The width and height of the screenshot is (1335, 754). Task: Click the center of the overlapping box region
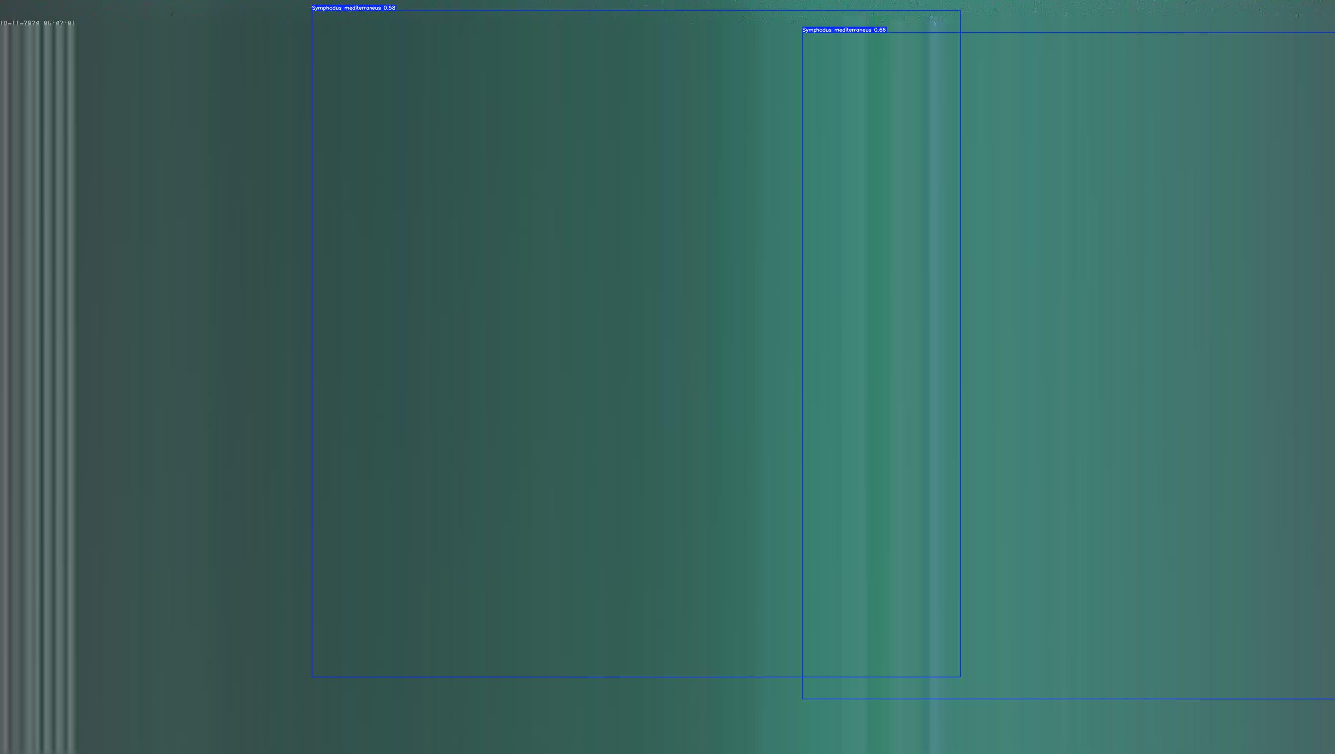(x=882, y=355)
